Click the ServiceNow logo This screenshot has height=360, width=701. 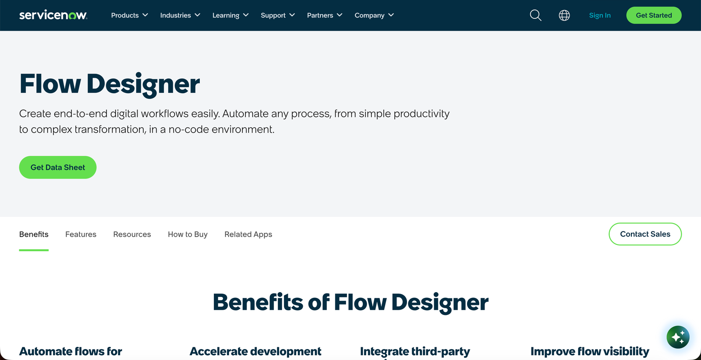coord(53,15)
